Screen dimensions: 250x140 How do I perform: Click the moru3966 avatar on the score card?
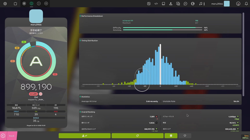click(x=36, y=16)
